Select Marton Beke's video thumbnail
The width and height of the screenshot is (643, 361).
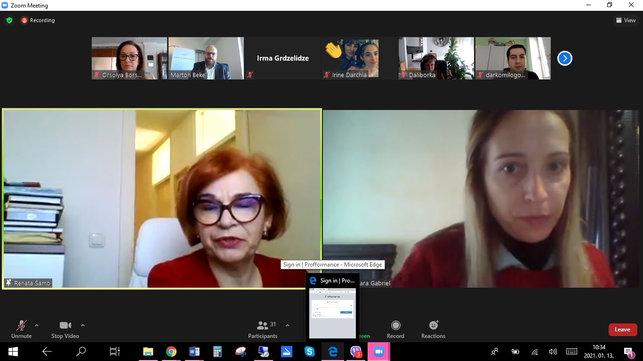click(206, 58)
